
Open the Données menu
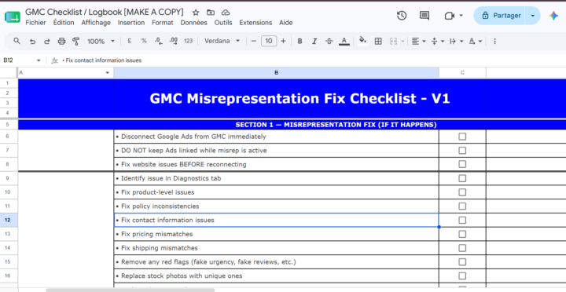194,23
